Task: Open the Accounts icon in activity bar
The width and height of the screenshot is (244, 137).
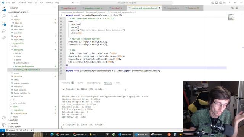Action: tap(3, 118)
